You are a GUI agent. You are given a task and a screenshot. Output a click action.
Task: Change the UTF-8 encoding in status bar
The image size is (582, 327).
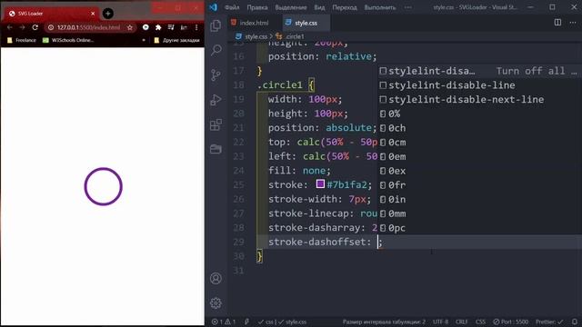coord(440,322)
